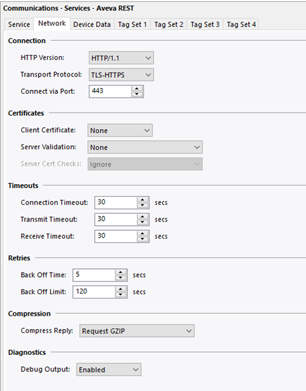Open the HTTP Version dropdown
Screen dimensions: 306x391
(x=121, y=58)
